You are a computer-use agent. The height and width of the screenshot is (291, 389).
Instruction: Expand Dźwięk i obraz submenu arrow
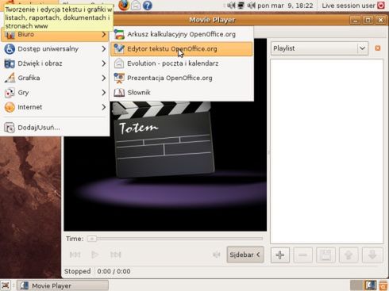point(103,63)
